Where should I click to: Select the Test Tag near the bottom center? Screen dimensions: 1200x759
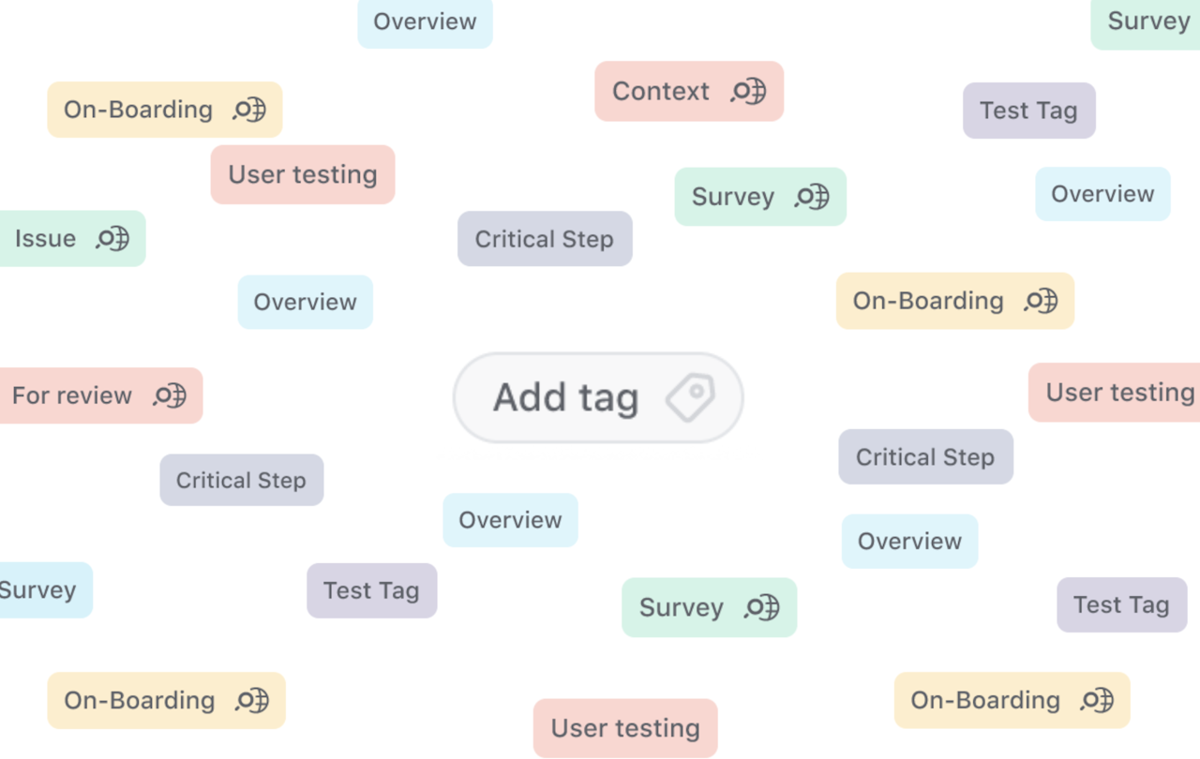tap(371, 590)
